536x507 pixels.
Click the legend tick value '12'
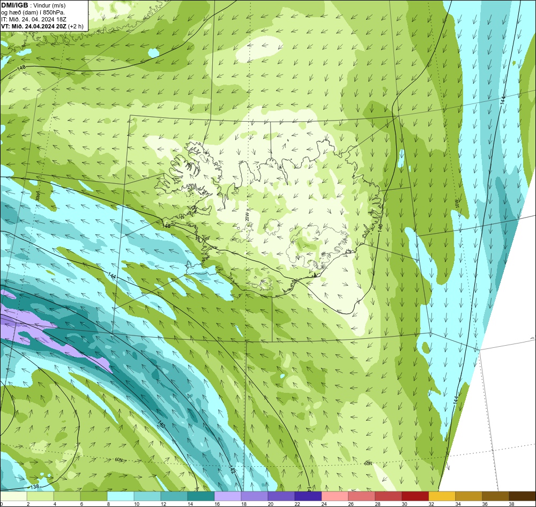click(x=162, y=504)
